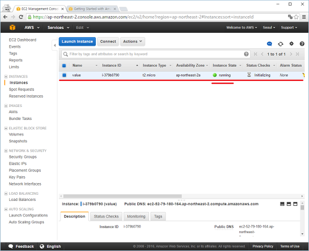Open Security Groups in sidebar
309x251 pixels.
pos(23,157)
